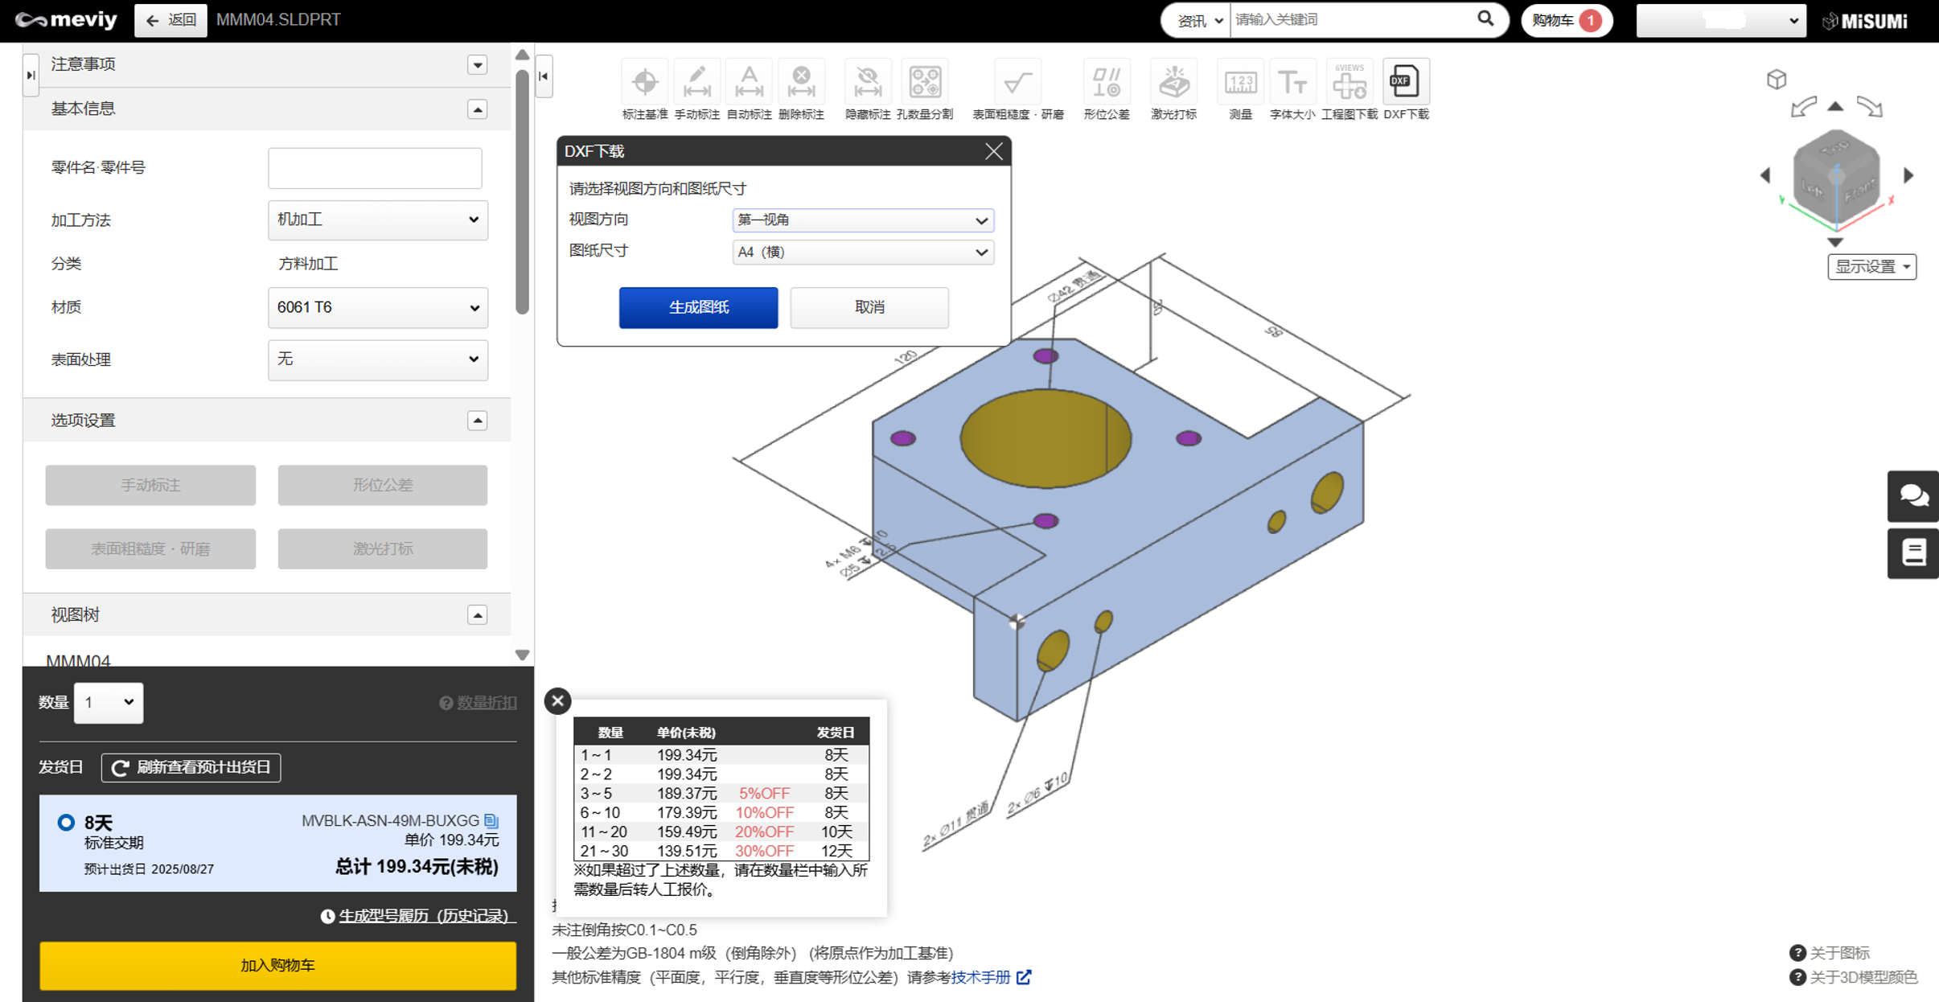This screenshot has width=1939, height=1002.
Task: Click the 生成图纸 button
Action: 698,307
